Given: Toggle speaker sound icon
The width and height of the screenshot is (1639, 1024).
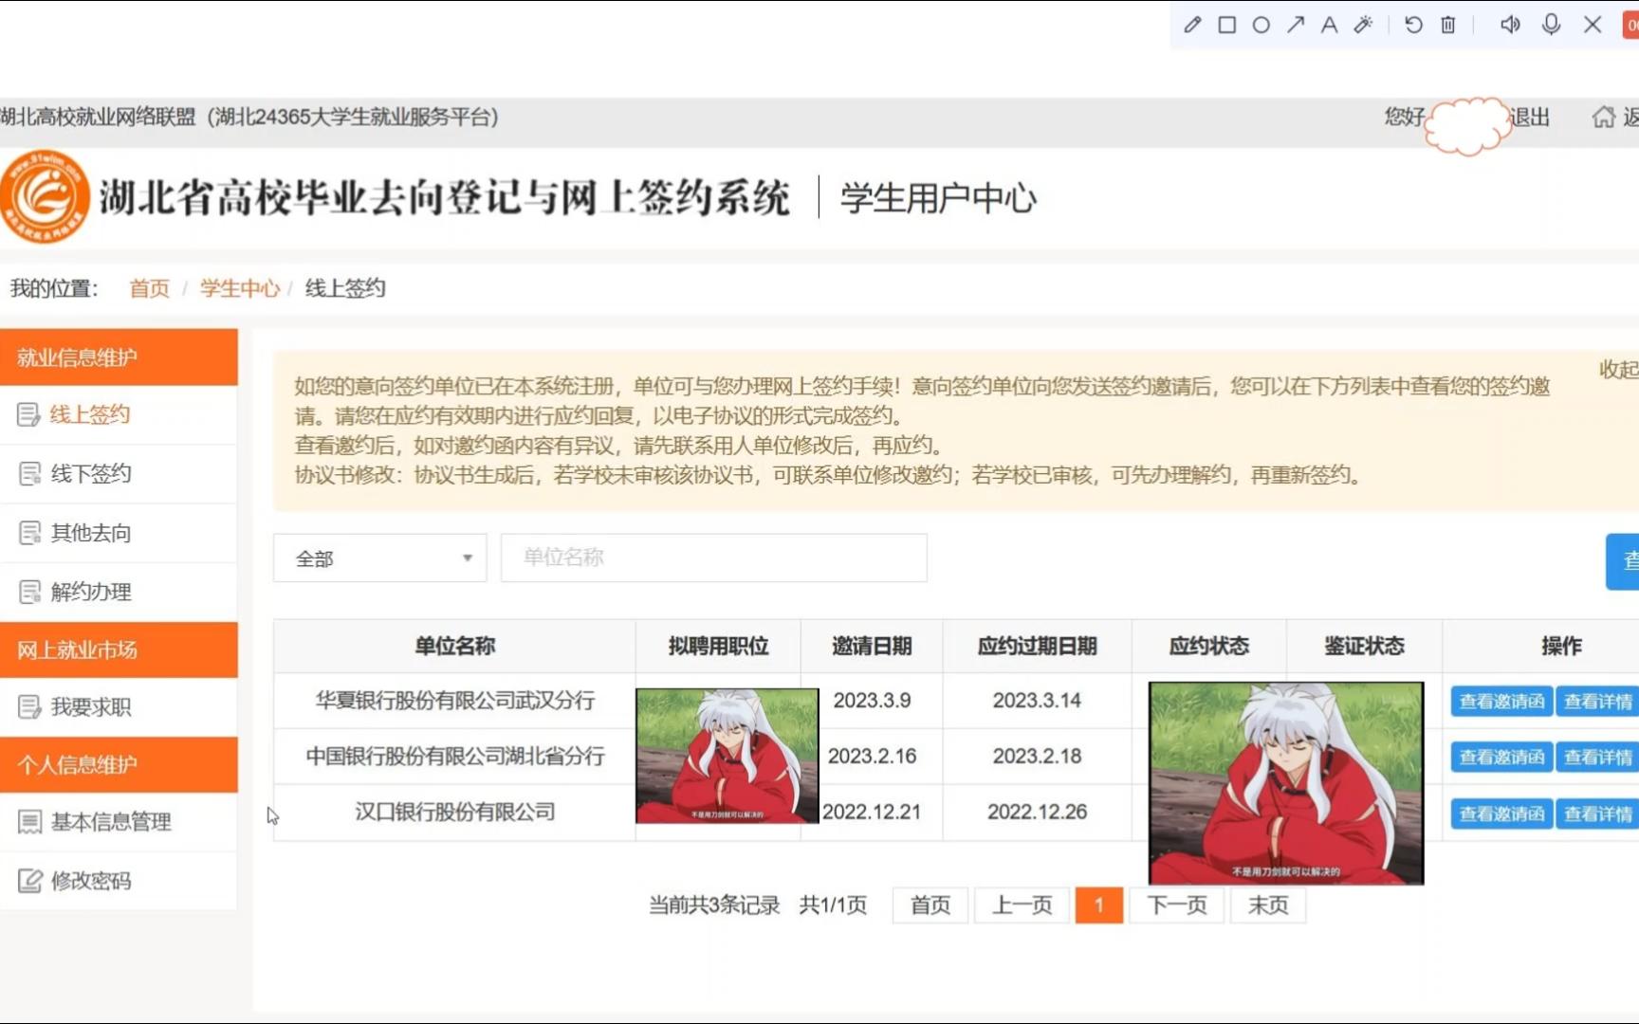Looking at the screenshot, I should [x=1510, y=25].
